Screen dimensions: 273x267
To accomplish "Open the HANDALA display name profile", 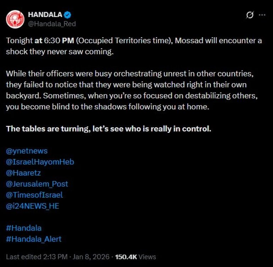I will point(45,15).
